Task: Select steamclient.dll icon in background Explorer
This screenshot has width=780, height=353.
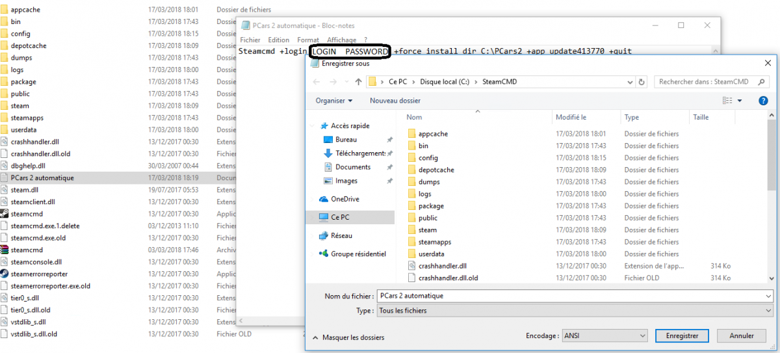Action: point(4,202)
